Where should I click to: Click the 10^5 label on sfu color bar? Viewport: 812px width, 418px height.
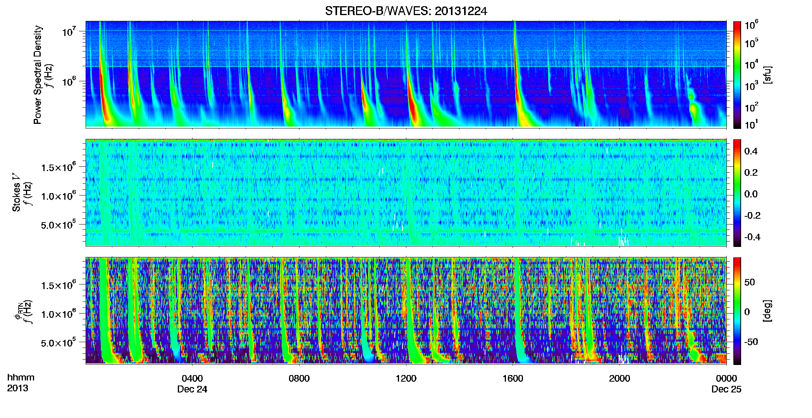click(x=751, y=43)
